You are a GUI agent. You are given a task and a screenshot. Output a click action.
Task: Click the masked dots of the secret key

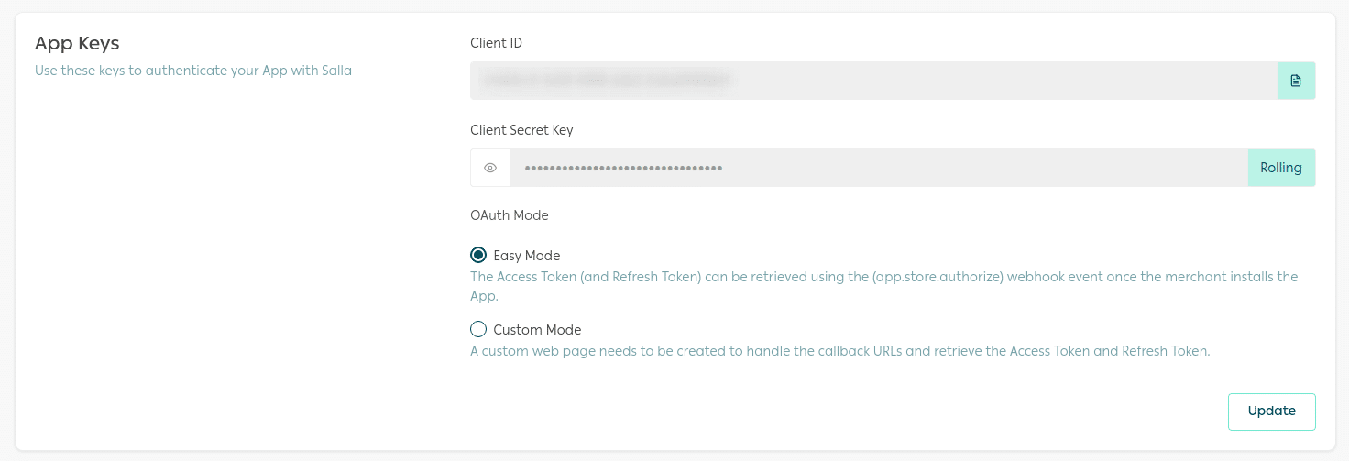pos(623,169)
